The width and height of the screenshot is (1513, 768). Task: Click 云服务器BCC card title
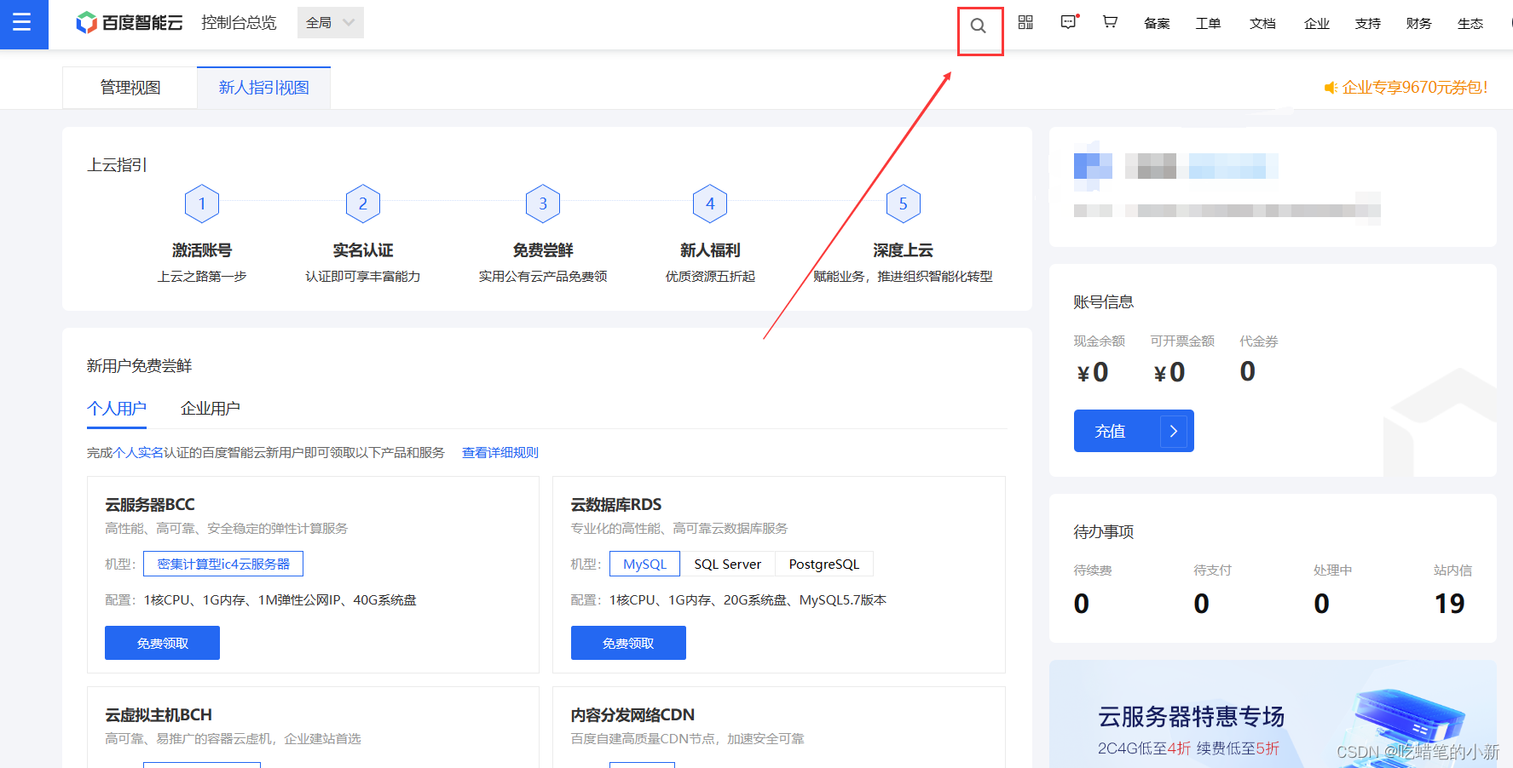pos(150,505)
